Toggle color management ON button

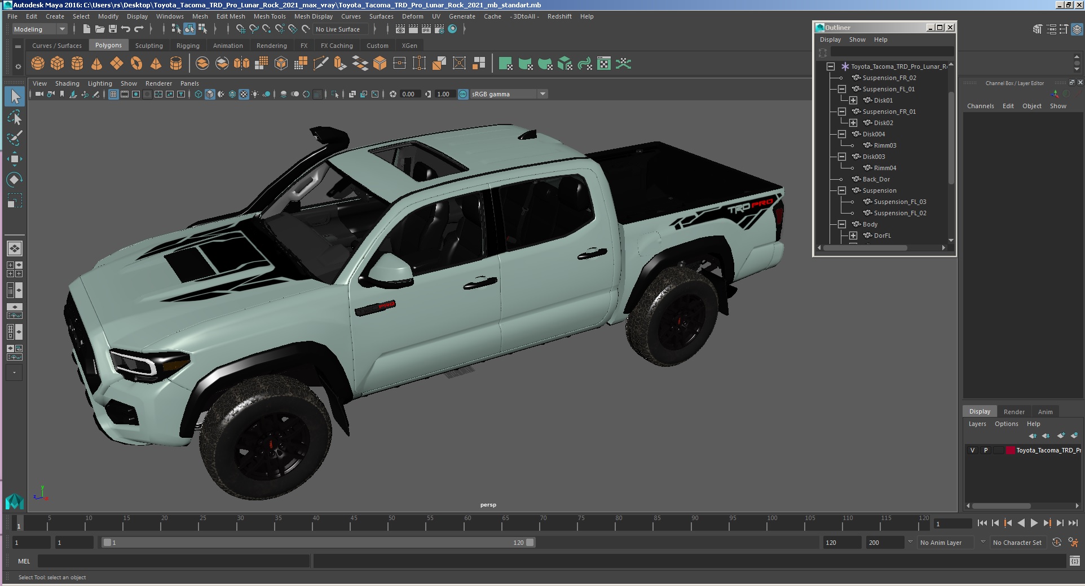coord(463,94)
